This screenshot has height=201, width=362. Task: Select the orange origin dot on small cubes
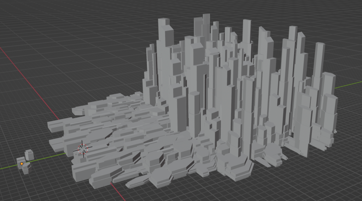pyautogui.click(x=22, y=164)
